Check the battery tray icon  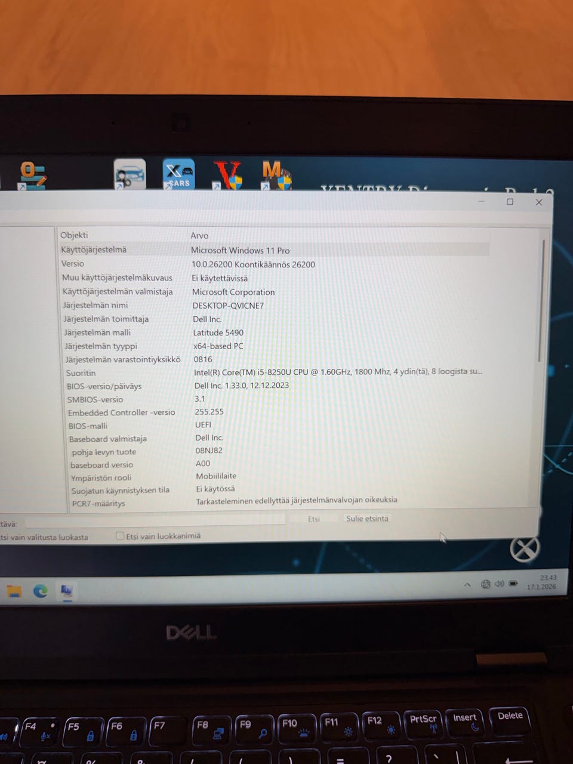click(x=513, y=583)
